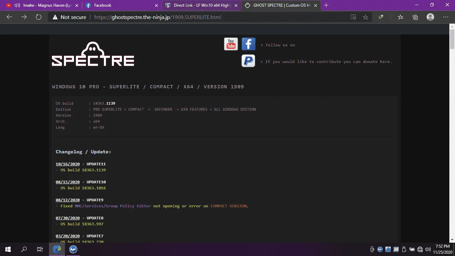Open the volume speaker tray icon

click(x=428, y=249)
